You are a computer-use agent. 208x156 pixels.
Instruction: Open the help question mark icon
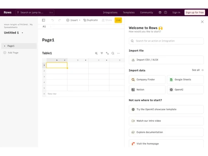166,12
